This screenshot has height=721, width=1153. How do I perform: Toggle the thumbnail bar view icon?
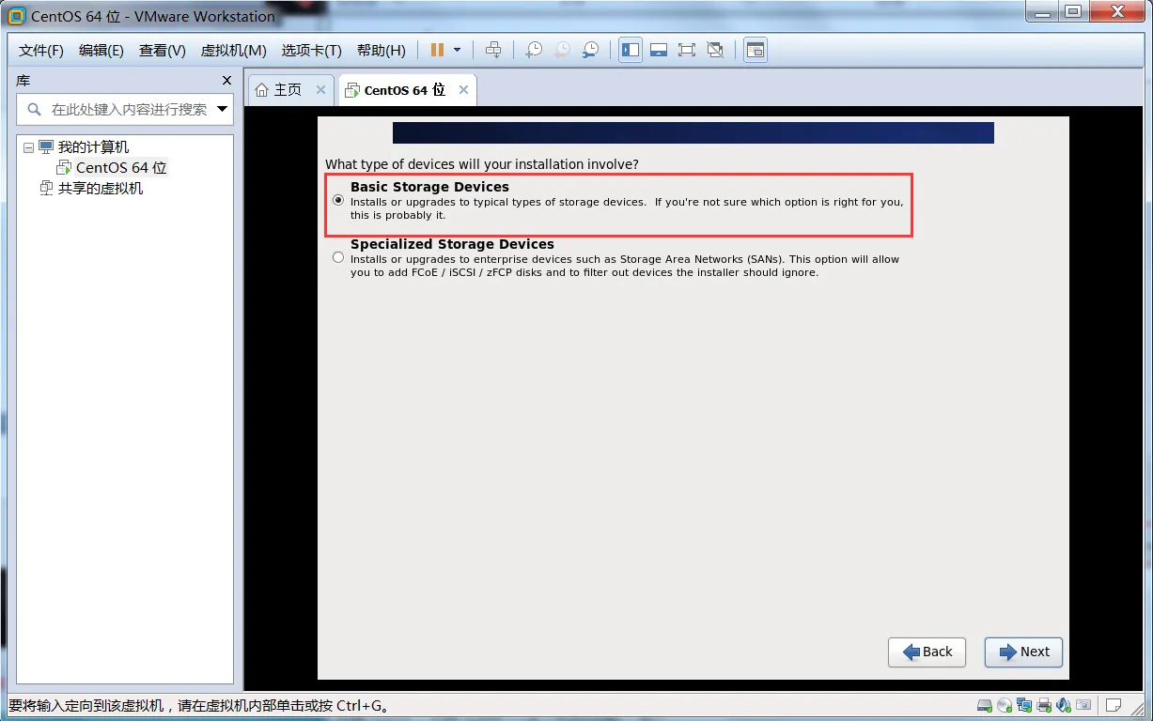click(659, 50)
